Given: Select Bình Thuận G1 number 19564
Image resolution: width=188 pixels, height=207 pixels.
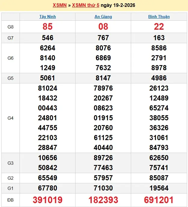Looking at the screenshot, I should click(159, 188).
